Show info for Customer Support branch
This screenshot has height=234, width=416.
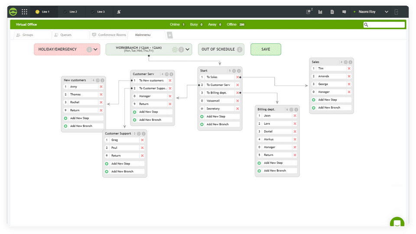(x=143, y=134)
